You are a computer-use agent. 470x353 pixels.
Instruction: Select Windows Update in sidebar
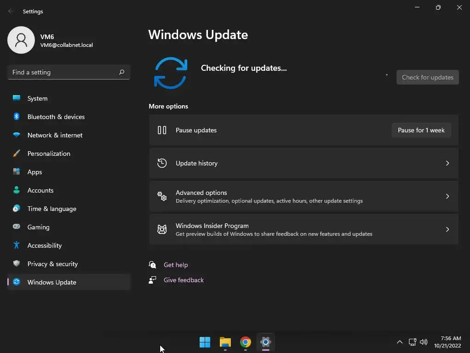click(x=69, y=282)
